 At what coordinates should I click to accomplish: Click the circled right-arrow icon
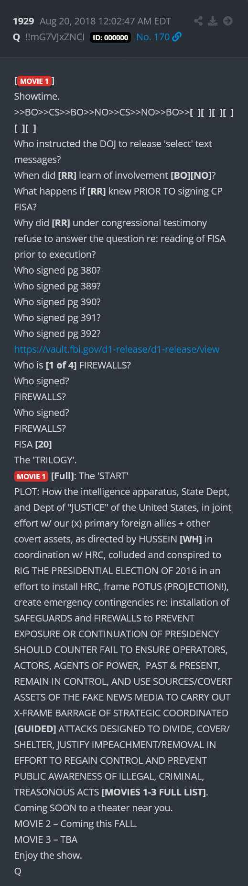[x=228, y=21]
